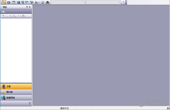Image resolution: width=170 pixels, height=110 pixels.
Task: Open the sort dropdown in navigation toolbar
Action: point(24,16)
